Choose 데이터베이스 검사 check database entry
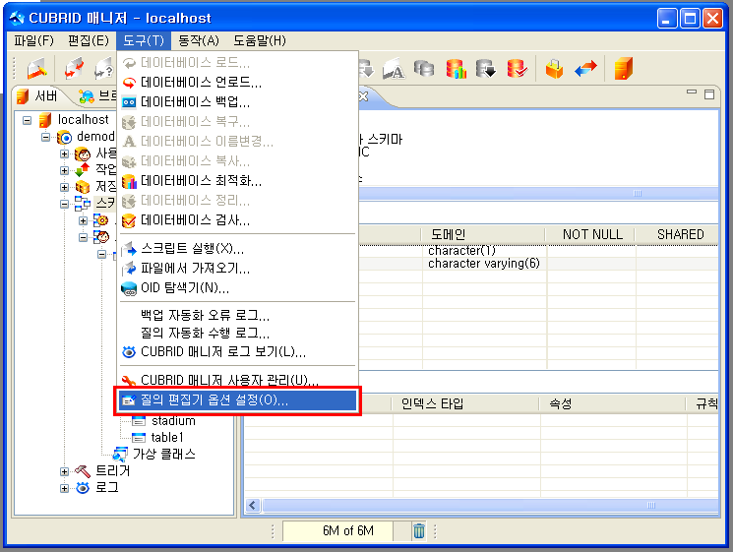This screenshot has width=733, height=552. coord(195,219)
